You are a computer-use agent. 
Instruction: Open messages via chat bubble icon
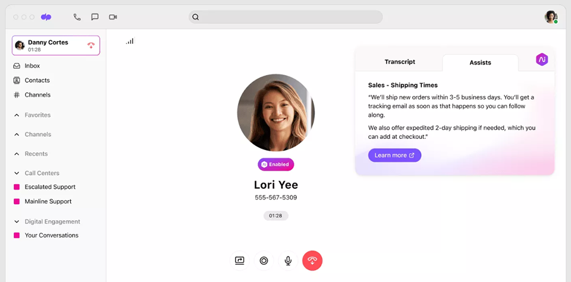(x=95, y=17)
